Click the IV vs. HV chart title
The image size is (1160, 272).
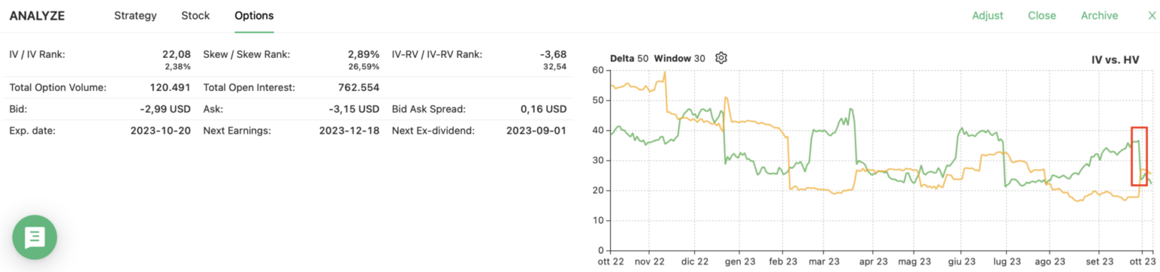click(1115, 60)
